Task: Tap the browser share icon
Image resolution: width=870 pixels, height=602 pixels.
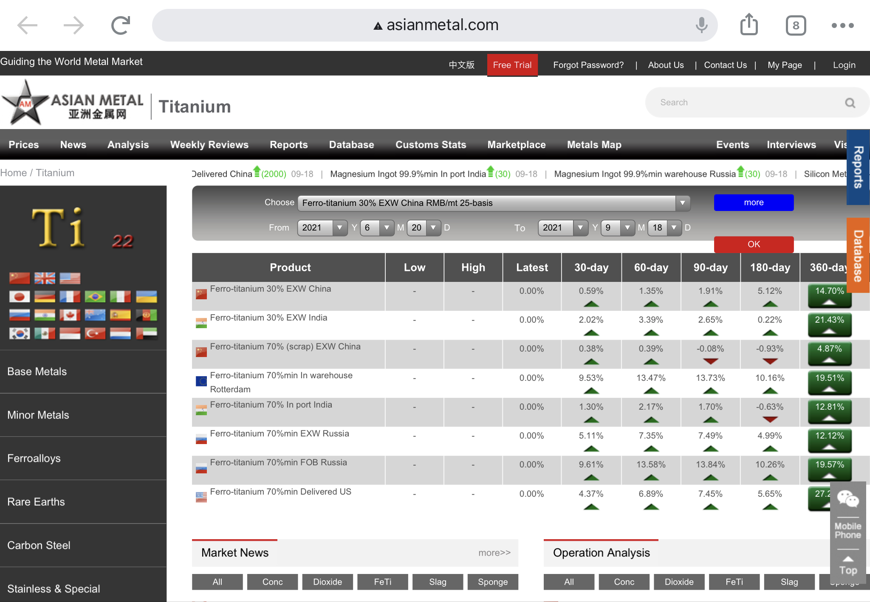Action: click(x=749, y=25)
